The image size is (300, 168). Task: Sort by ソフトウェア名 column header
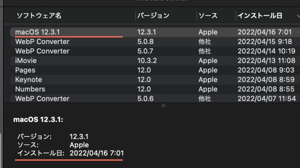coord(39,16)
